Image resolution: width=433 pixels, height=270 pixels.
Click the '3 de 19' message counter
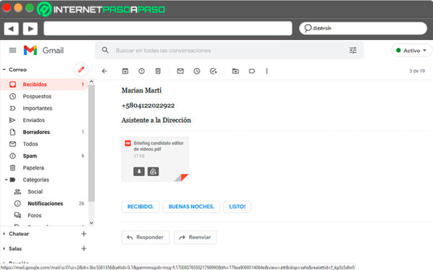click(417, 71)
